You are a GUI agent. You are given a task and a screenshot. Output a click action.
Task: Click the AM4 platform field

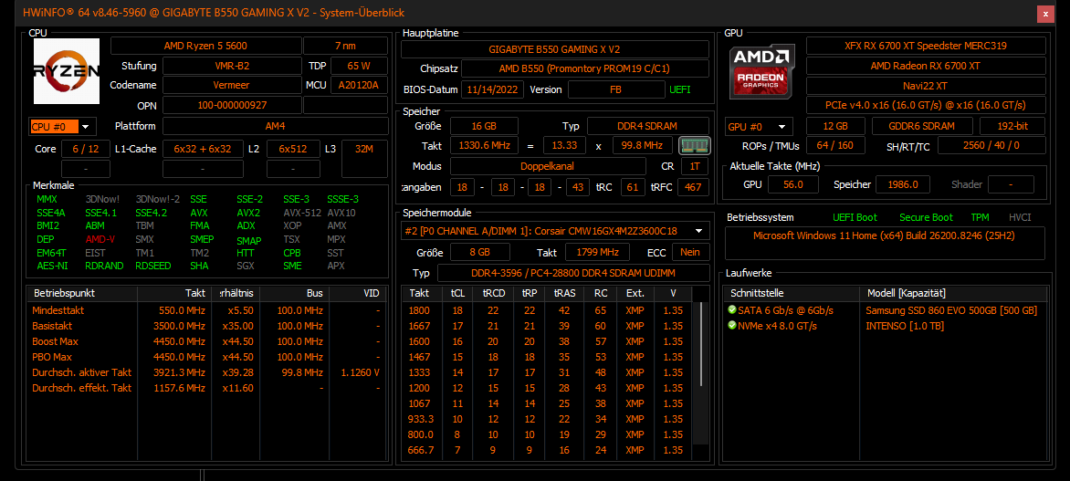(x=275, y=126)
